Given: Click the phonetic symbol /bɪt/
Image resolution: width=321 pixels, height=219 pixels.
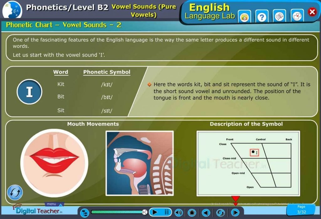Looking at the screenshot, I should [x=107, y=97].
